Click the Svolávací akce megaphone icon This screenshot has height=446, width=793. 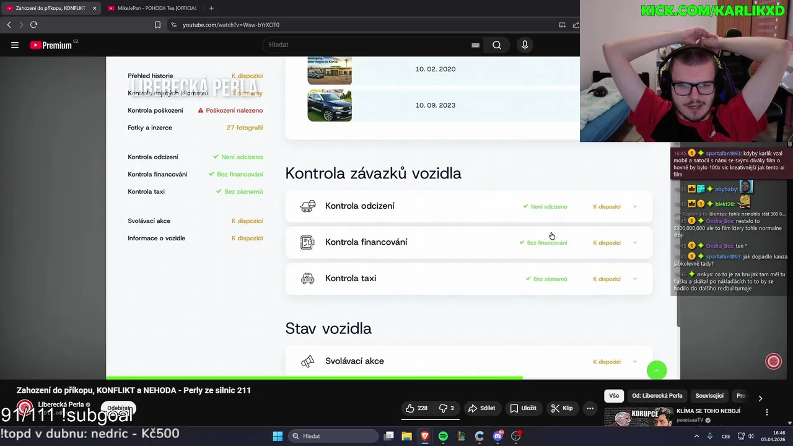click(x=307, y=361)
